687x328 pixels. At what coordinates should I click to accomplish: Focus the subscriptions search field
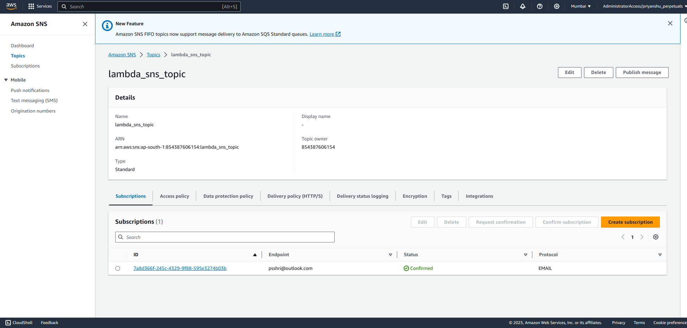click(225, 237)
